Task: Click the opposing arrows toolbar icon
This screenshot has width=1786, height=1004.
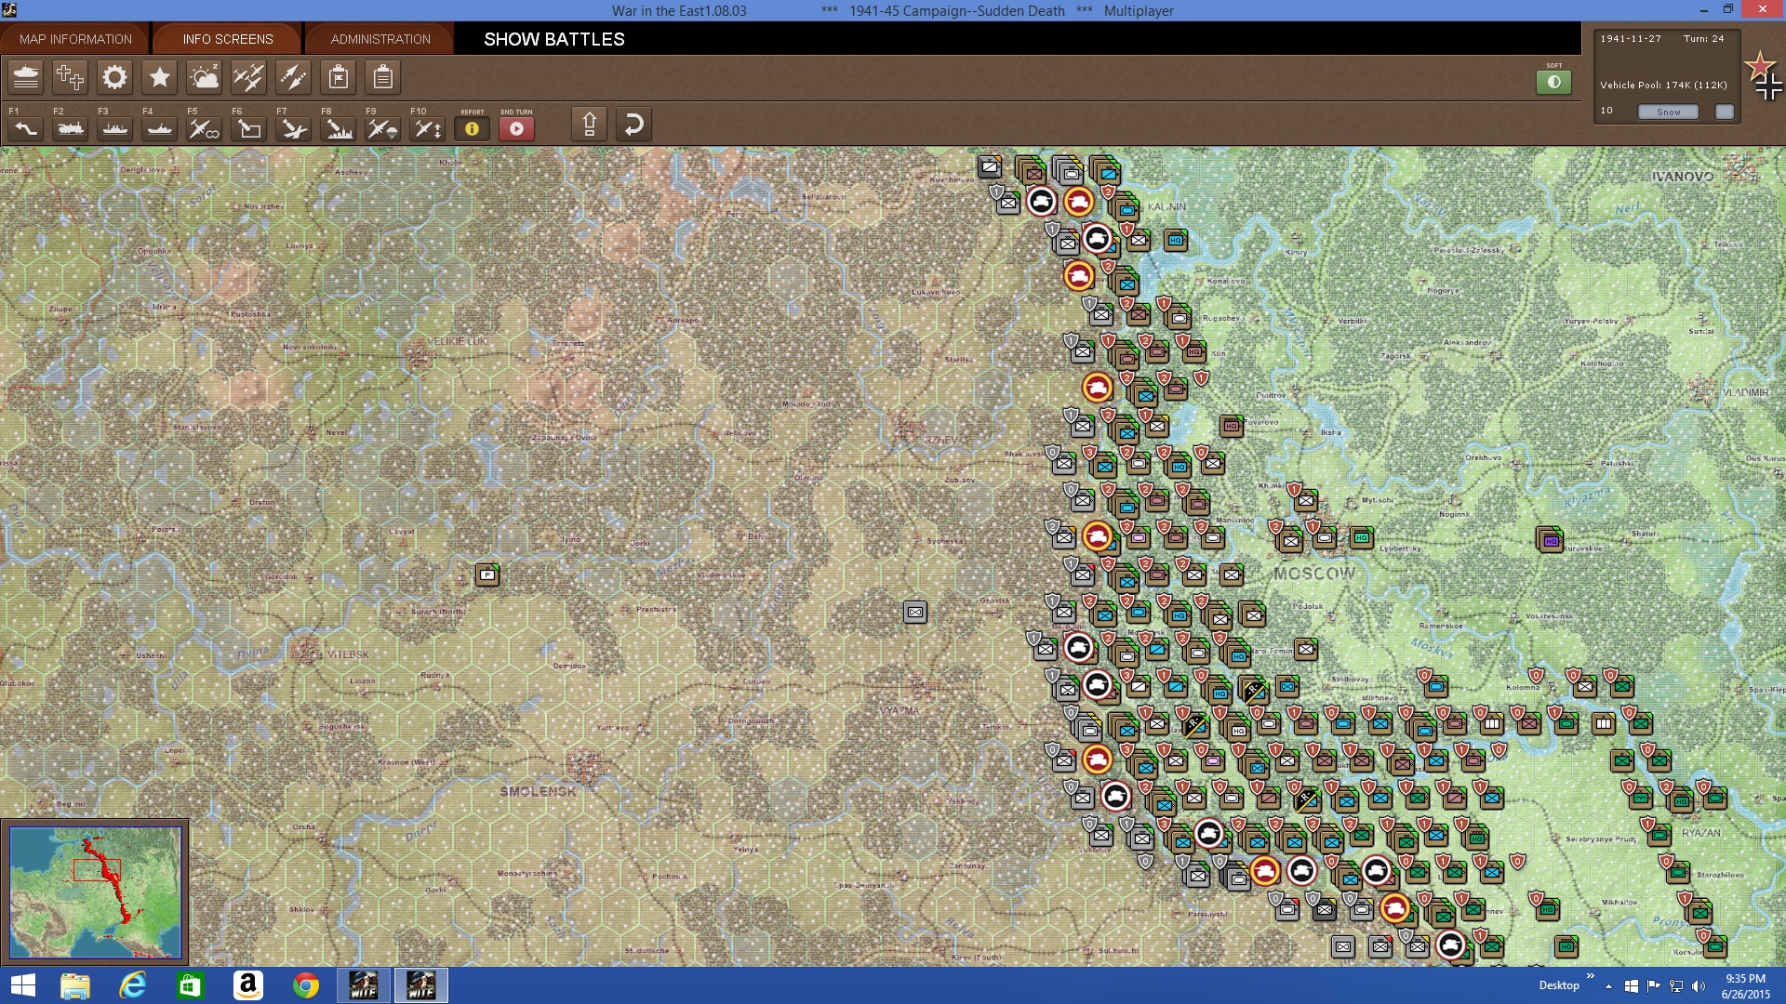Action: pyautogui.click(x=293, y=77)
